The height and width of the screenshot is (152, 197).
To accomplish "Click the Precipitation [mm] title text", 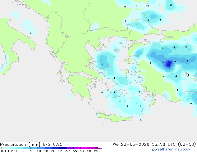I will [x=20, y=145].
